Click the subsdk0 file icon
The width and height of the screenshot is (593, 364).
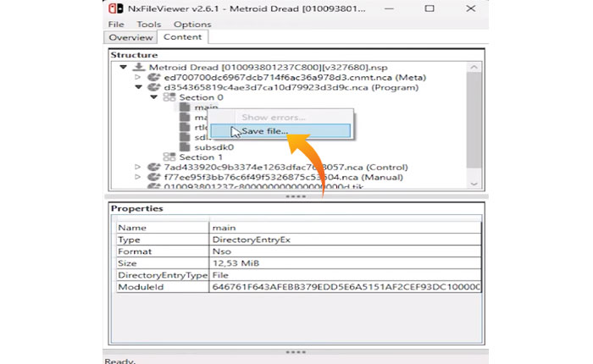point(184,146)
